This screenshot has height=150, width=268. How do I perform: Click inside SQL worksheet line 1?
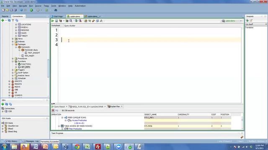[x=150, y=30]
